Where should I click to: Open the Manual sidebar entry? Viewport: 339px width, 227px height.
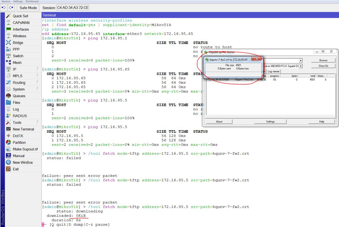coord(23,156)
